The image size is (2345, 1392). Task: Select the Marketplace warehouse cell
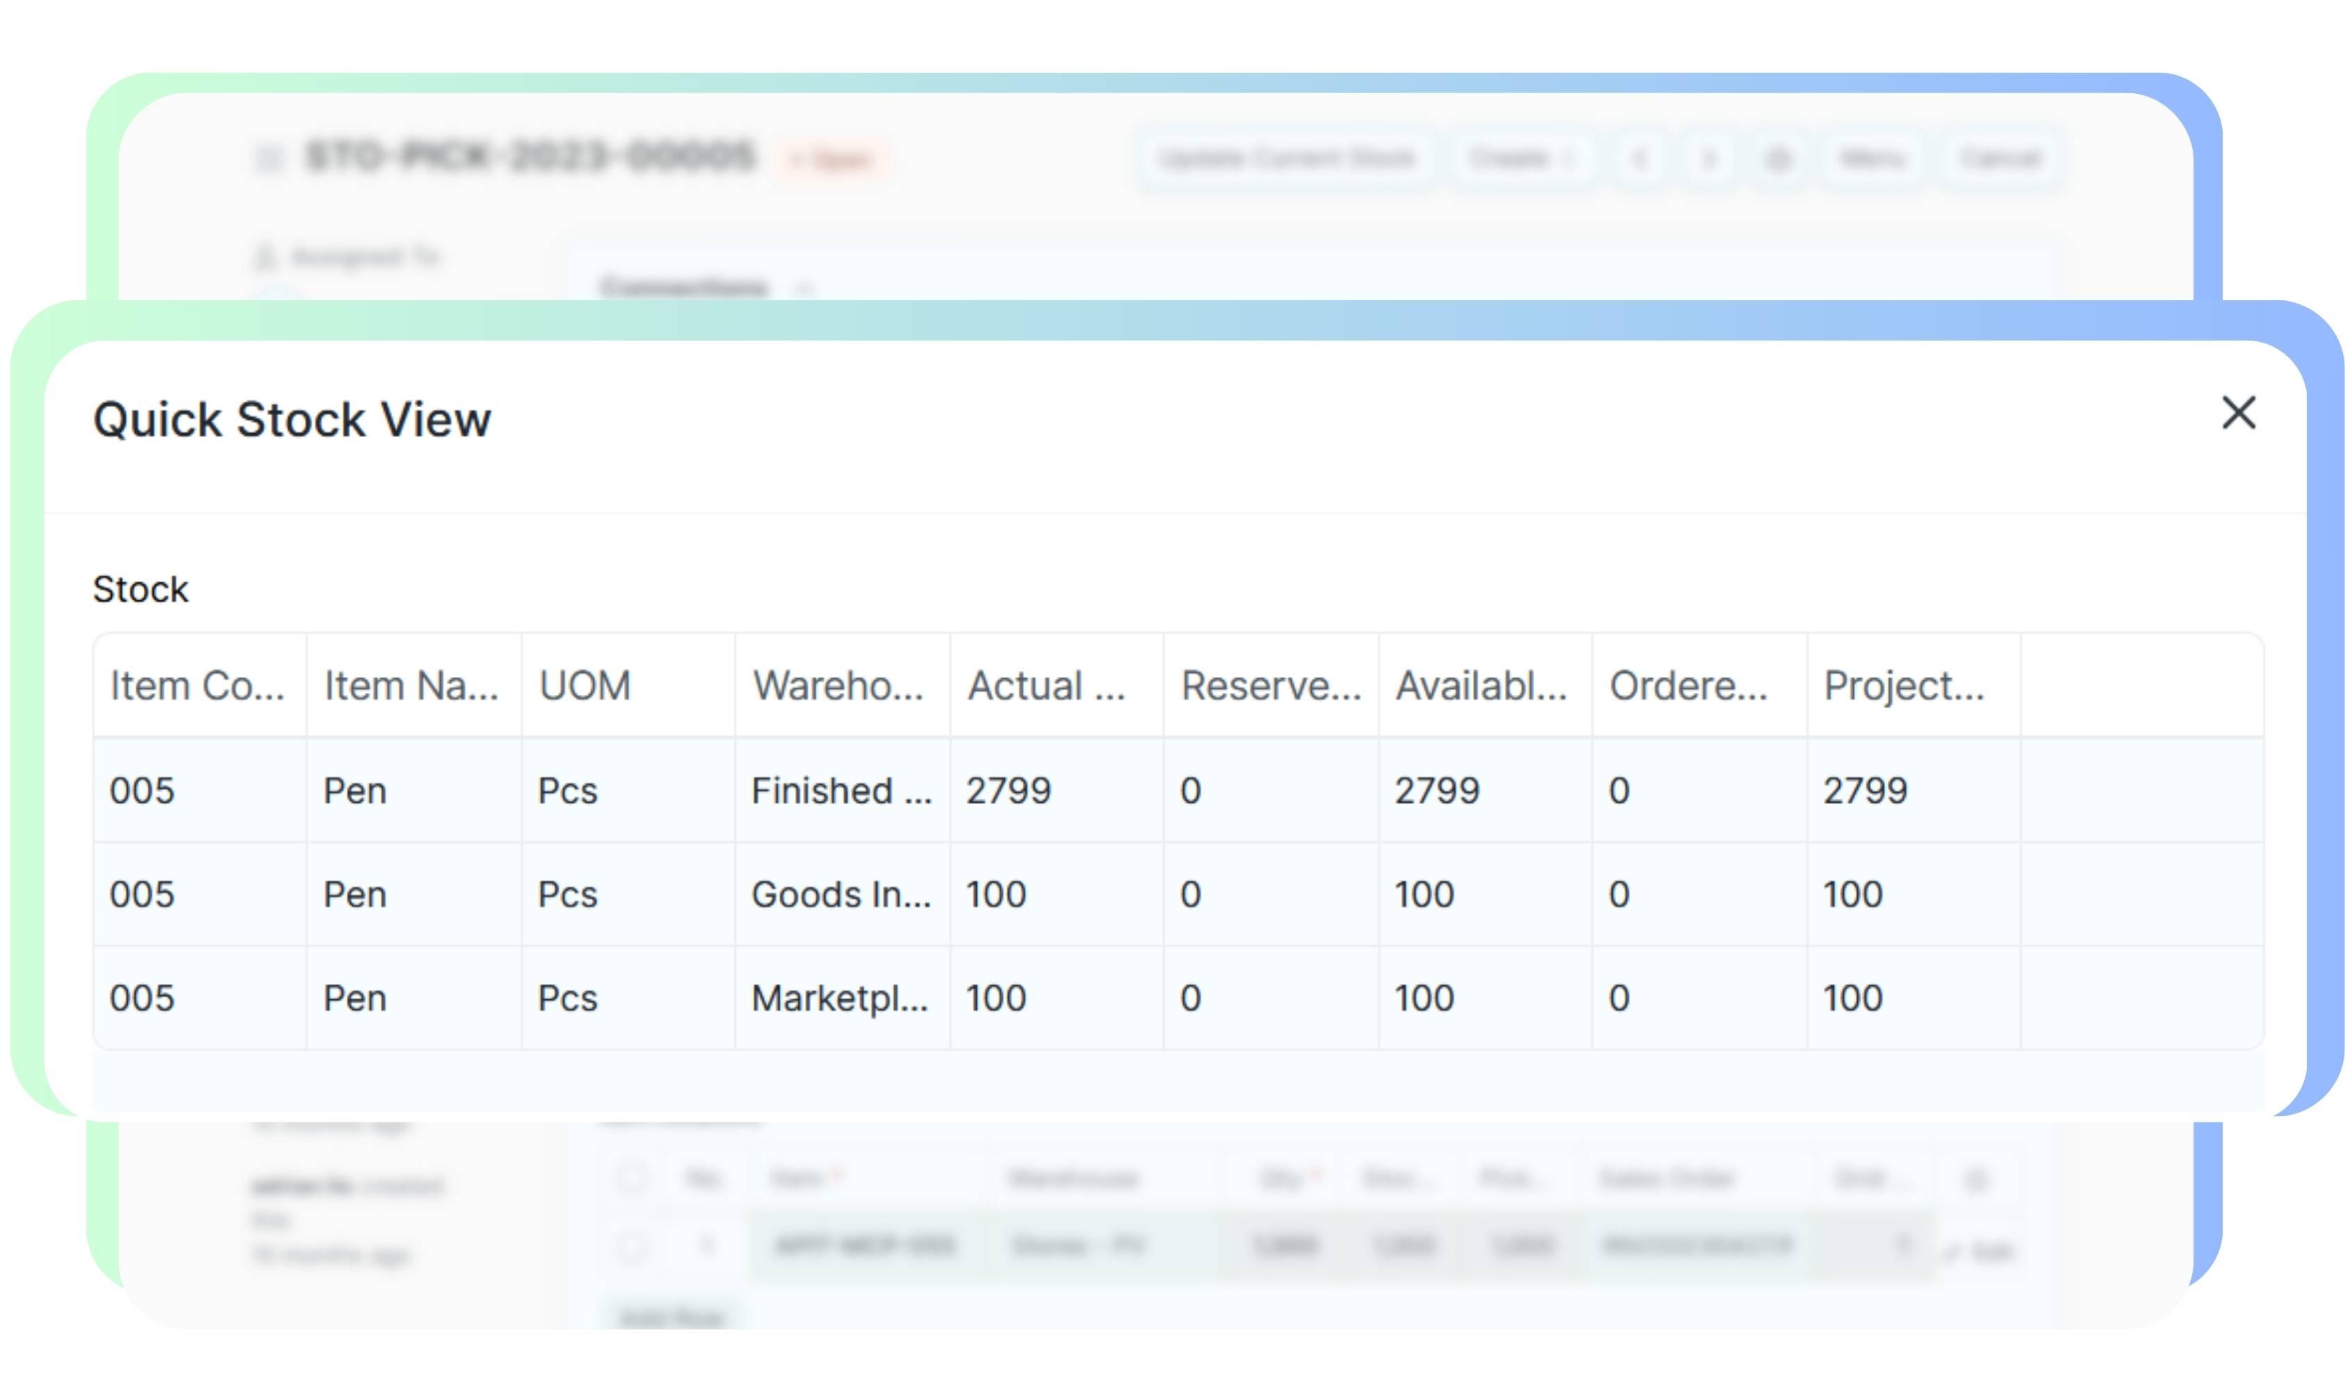840,998
